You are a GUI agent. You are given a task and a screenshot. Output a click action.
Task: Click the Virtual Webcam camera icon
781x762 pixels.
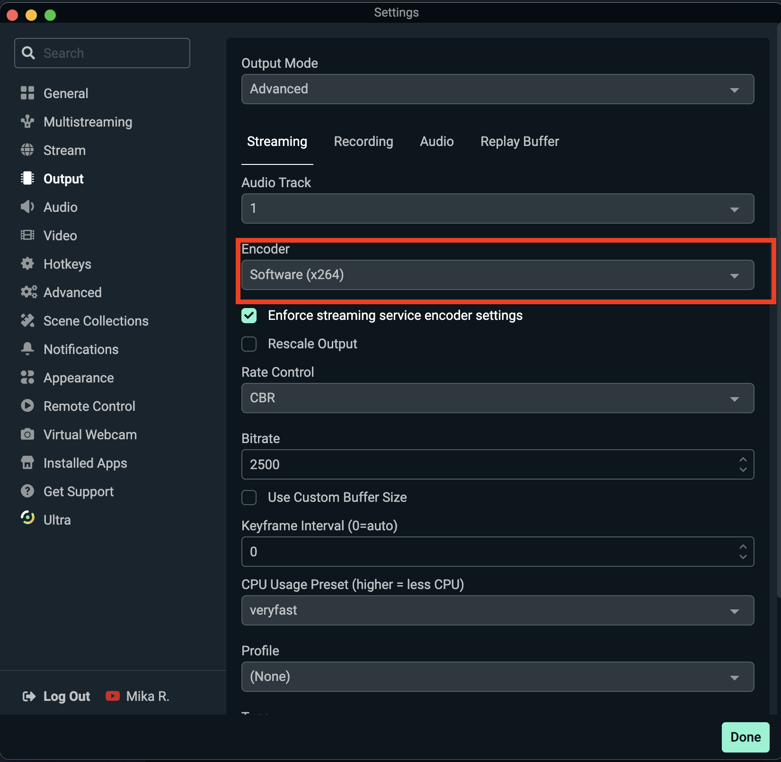pos(27,434)
